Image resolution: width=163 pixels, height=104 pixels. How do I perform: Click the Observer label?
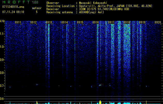pos(53,3)
